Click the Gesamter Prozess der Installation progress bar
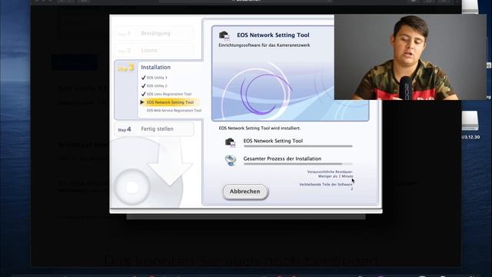The width and height of the screenshot is (492, 277). 298,164
